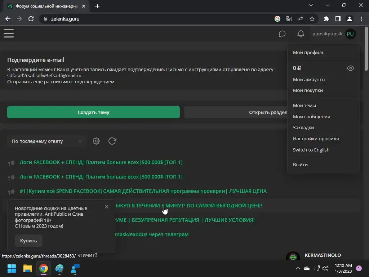Open the Paint taskbar icon
The image size is (369, 277).
pyautogui.click(x=59, y=268)
